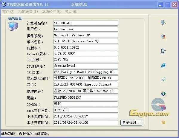
Task: Open the user account icon in the sidebar
Action: coord(163,37)
